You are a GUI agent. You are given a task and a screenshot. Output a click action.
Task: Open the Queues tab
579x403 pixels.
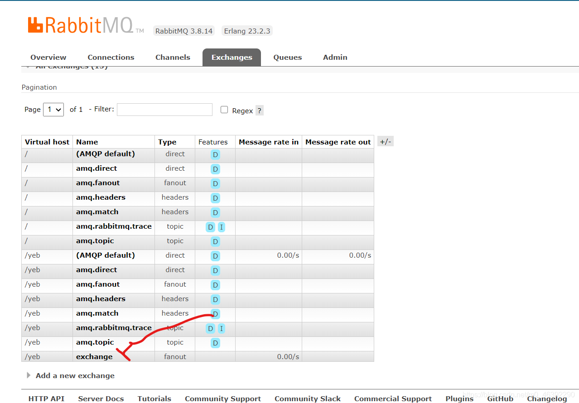[x=288, y=58]
